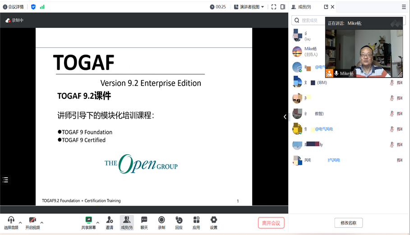The width and height of the screenshot is (410, 235).
Task: Click the blue security shield icon
Action: tap(33, 7)
